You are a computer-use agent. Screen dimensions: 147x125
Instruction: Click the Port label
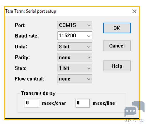[20, 25]
